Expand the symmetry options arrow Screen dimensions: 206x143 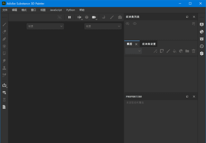(82, 19)
